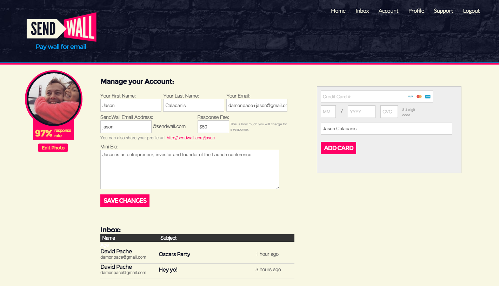Click the Subject column header
This screenshot has height=286, width=499.
pos(168,238)
